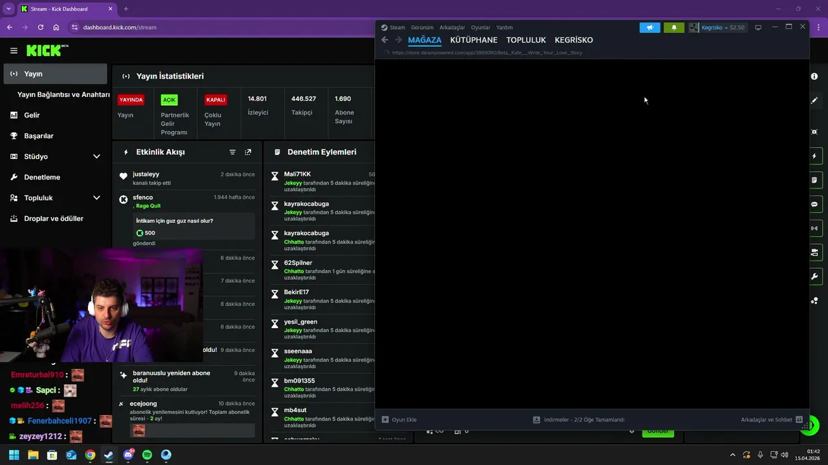Screen dimensions: 828x465
Task: Open the Arkadaşlar menu in Steam
Action: coord(452,28)
